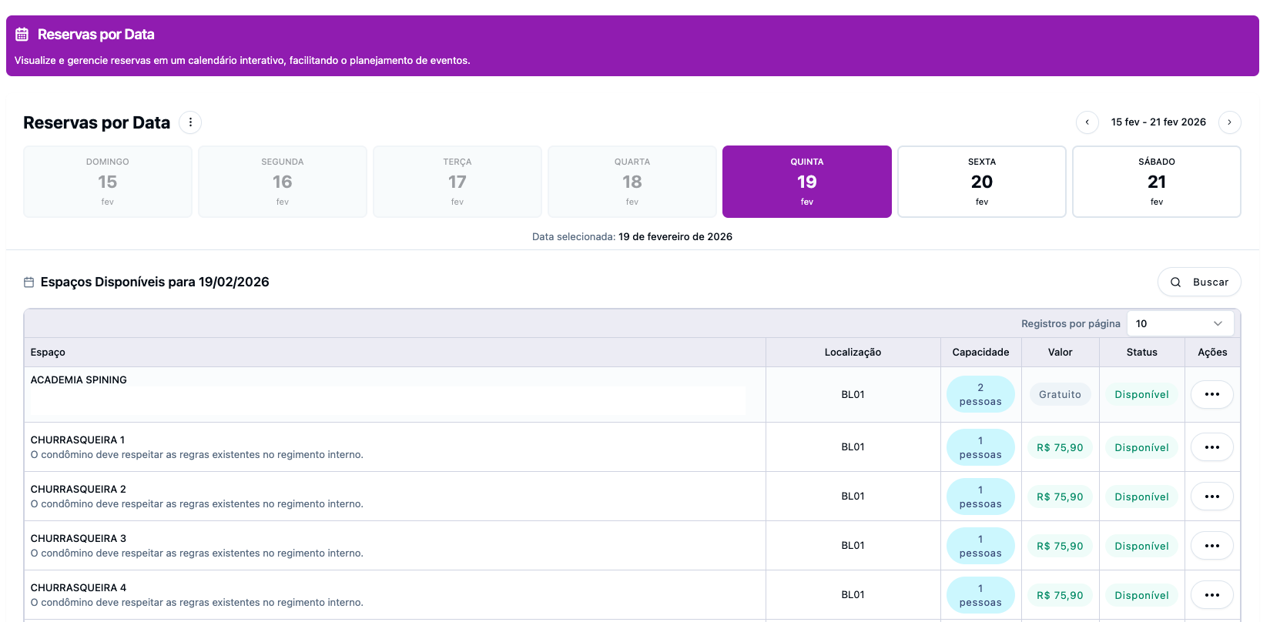Screen dimensions: 1270x622
Task: Select Sábado 21 fev day tab
Action: [1156, 182]
